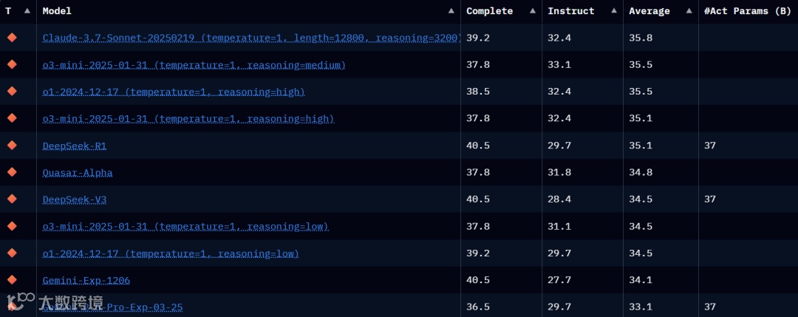Click the sort arrow at the Model column's right edge

coord(451,10)
